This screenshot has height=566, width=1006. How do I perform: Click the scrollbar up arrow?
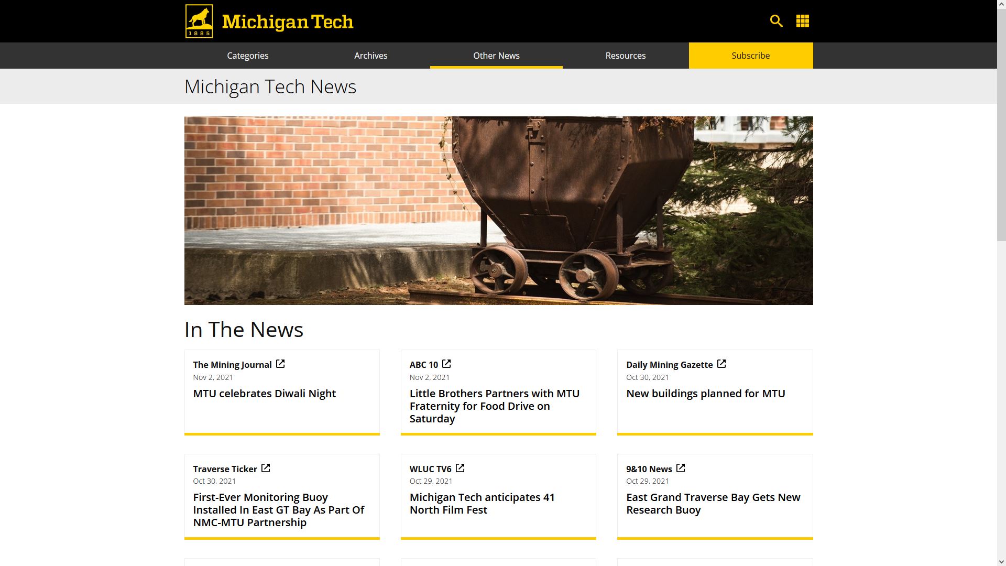(1001, 5)
